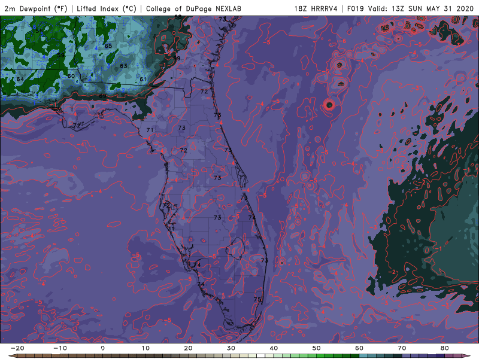Screen dimensions: 479x359
Task: Click the dewpoint value 59 on the map
Action: point(61,55)
